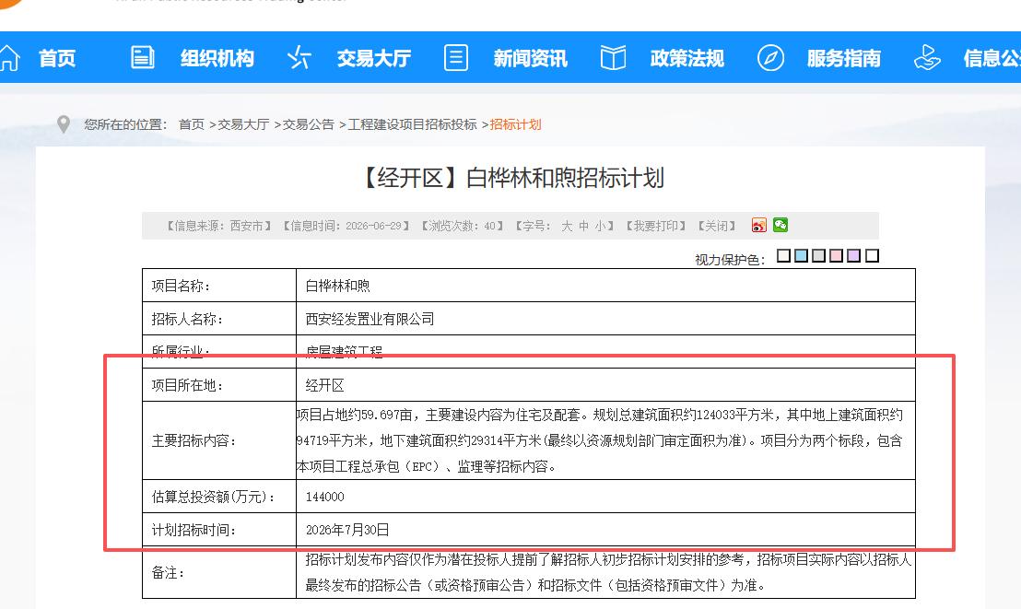Click the list icon beside 新闻资讯
The height and width of the screenshot is (609, 1021).
pyautogui.click(x=456, y=57)
